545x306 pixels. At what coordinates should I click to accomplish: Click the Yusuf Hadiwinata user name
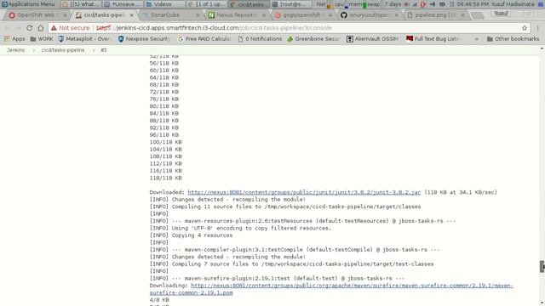click(x=513, y=4)
